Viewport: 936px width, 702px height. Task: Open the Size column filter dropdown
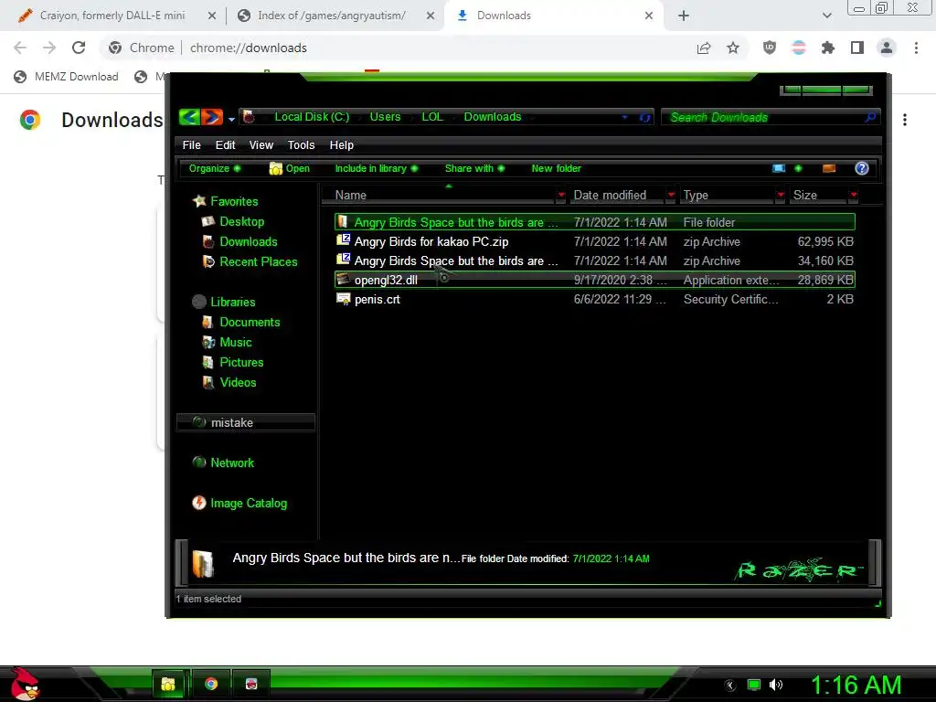pyautogui.click(x=854, y=196)
